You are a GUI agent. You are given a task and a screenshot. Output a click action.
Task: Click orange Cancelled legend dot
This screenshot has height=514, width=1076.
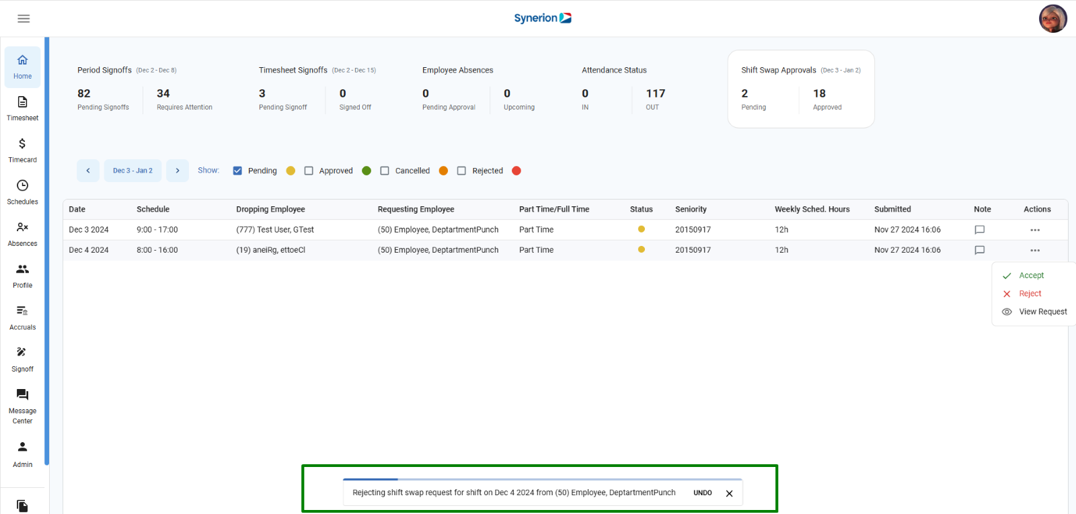pyautogui.click(x=443, y=171)
